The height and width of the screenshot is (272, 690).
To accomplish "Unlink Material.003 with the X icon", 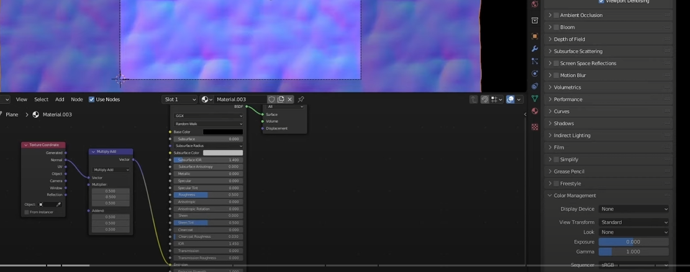I will tap(289, 100).
